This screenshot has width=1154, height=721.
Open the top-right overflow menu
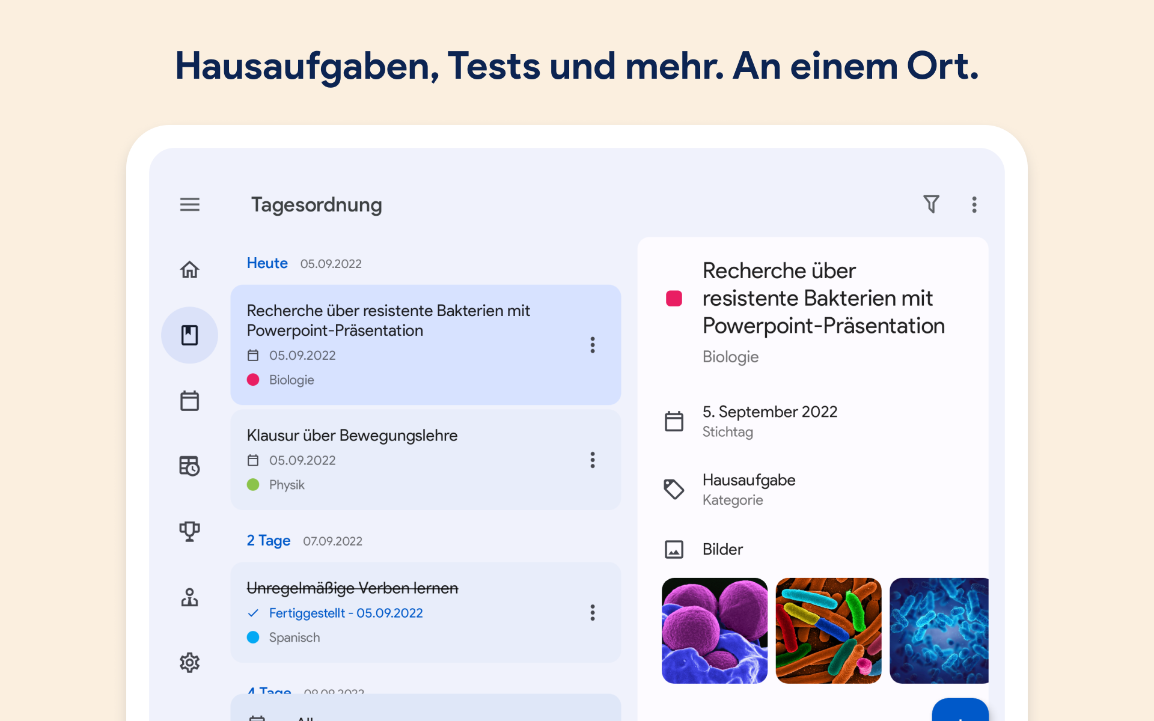pyautogui.click(x=974, y=204)
